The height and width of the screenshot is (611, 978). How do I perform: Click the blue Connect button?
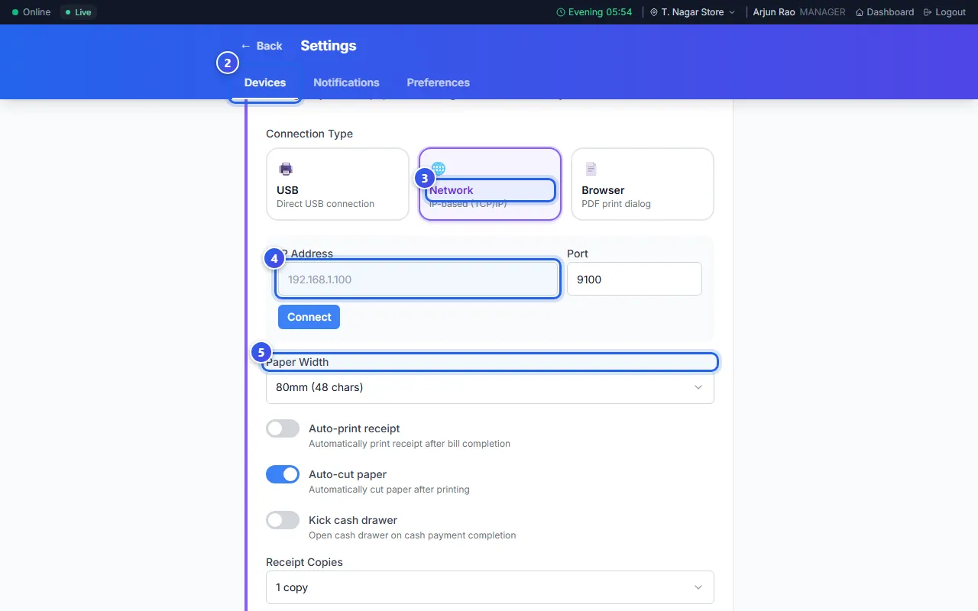(x=309, y=317)
